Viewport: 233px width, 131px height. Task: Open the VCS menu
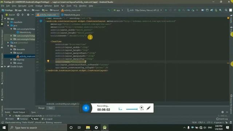point(75,6)
